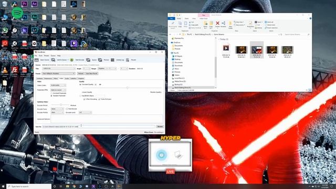
Task: Click the Rename icon in Explorer ribbon
Action: 223,23
